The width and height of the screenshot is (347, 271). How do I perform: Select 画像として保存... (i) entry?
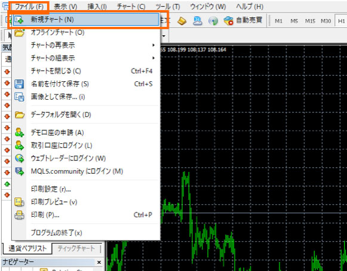(86, 97)
